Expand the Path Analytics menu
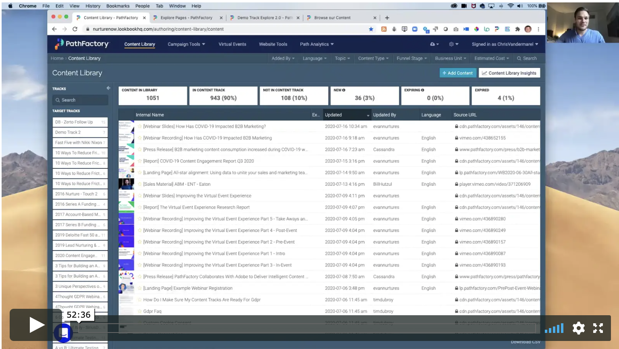Viewport: 619px width, 349px height. [317, 44]
